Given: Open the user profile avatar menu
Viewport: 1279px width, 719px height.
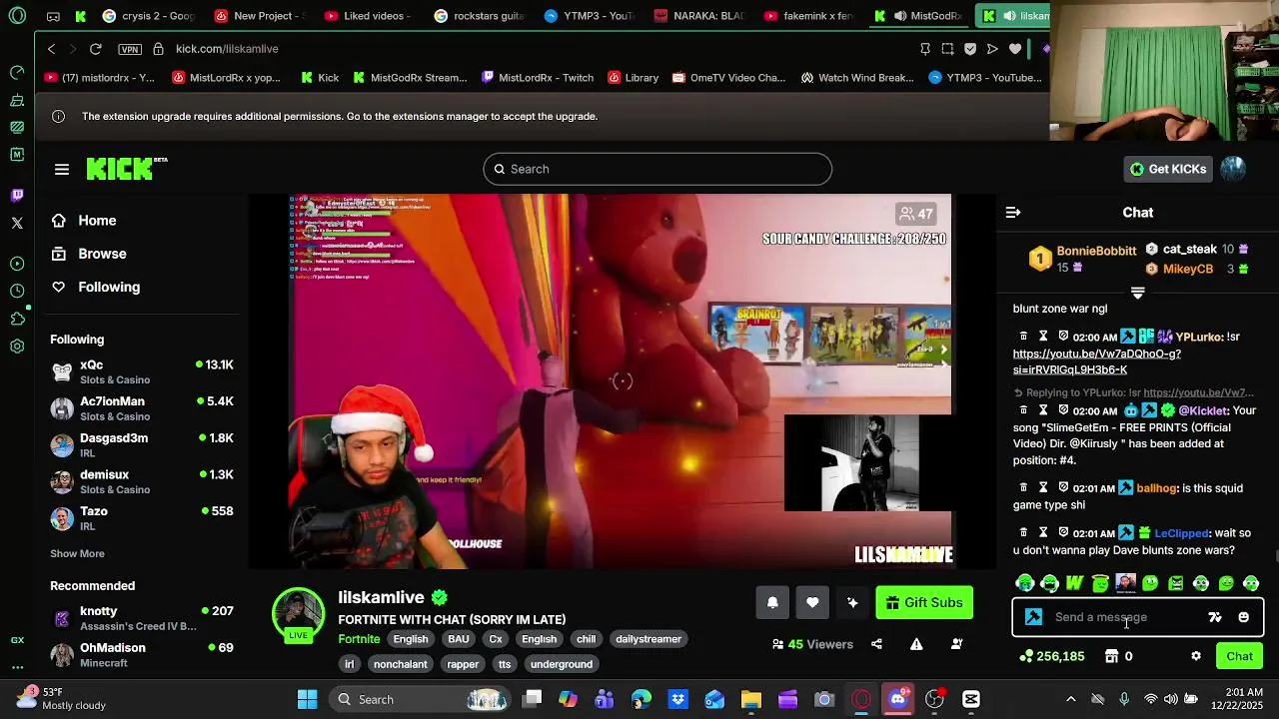Looking at the screenshot, I should click(x=1233, y=169).
